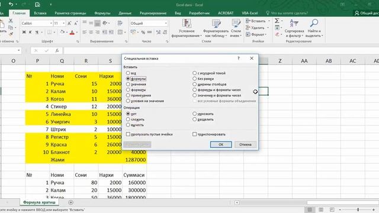Click the merge cells icon

point(120,32)
